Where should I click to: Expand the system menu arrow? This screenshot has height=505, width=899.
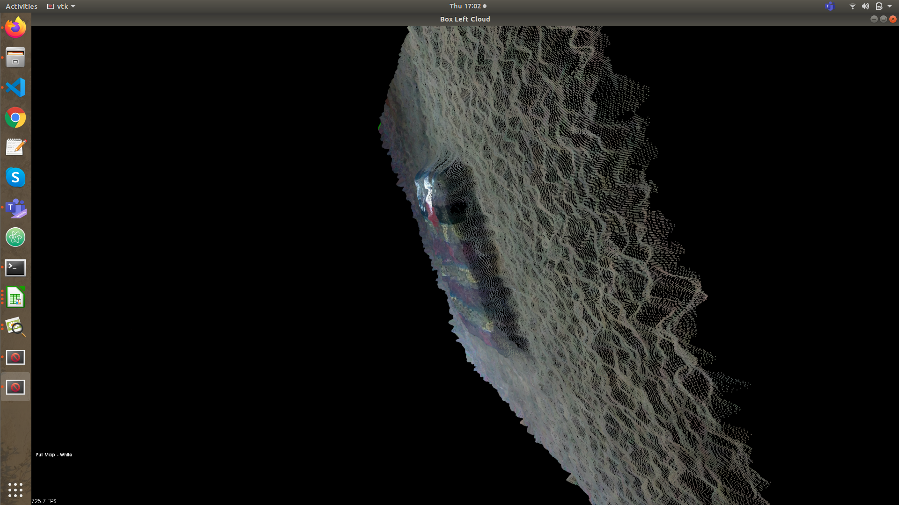click(890, 6)
